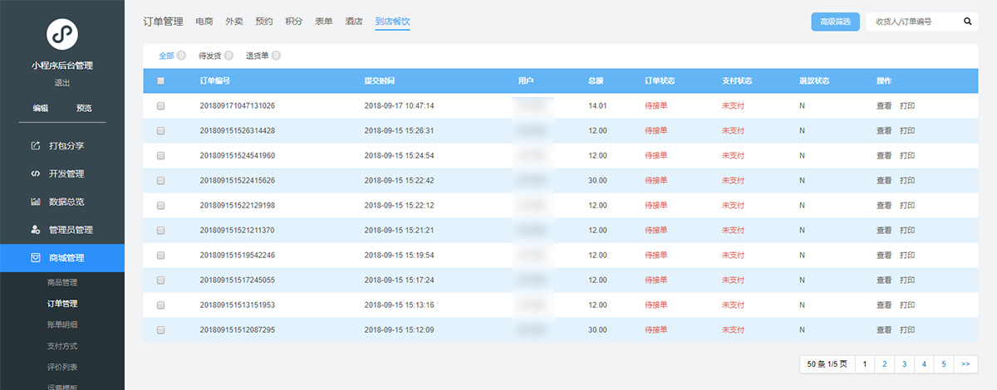
Task: Click the 商城管理 shop icon
Action: 36,258
